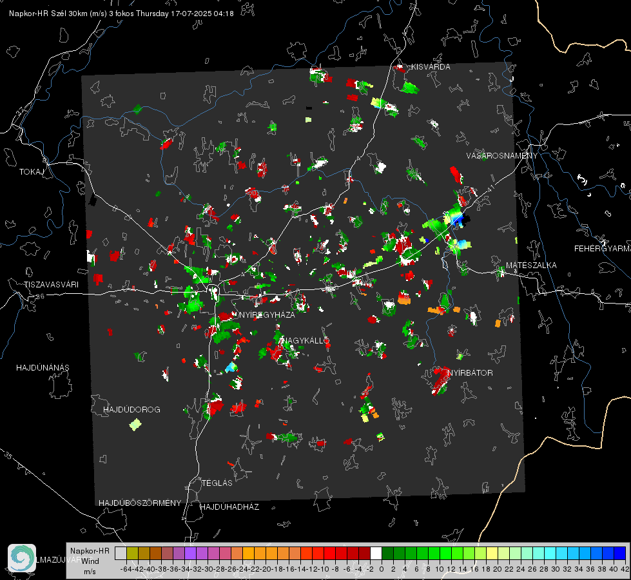631x580 pixels.
Task: Click the legend value 0
Action: pos(382,569)
